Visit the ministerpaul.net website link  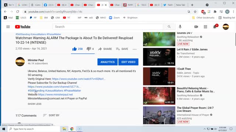click(x=55, y=95)
